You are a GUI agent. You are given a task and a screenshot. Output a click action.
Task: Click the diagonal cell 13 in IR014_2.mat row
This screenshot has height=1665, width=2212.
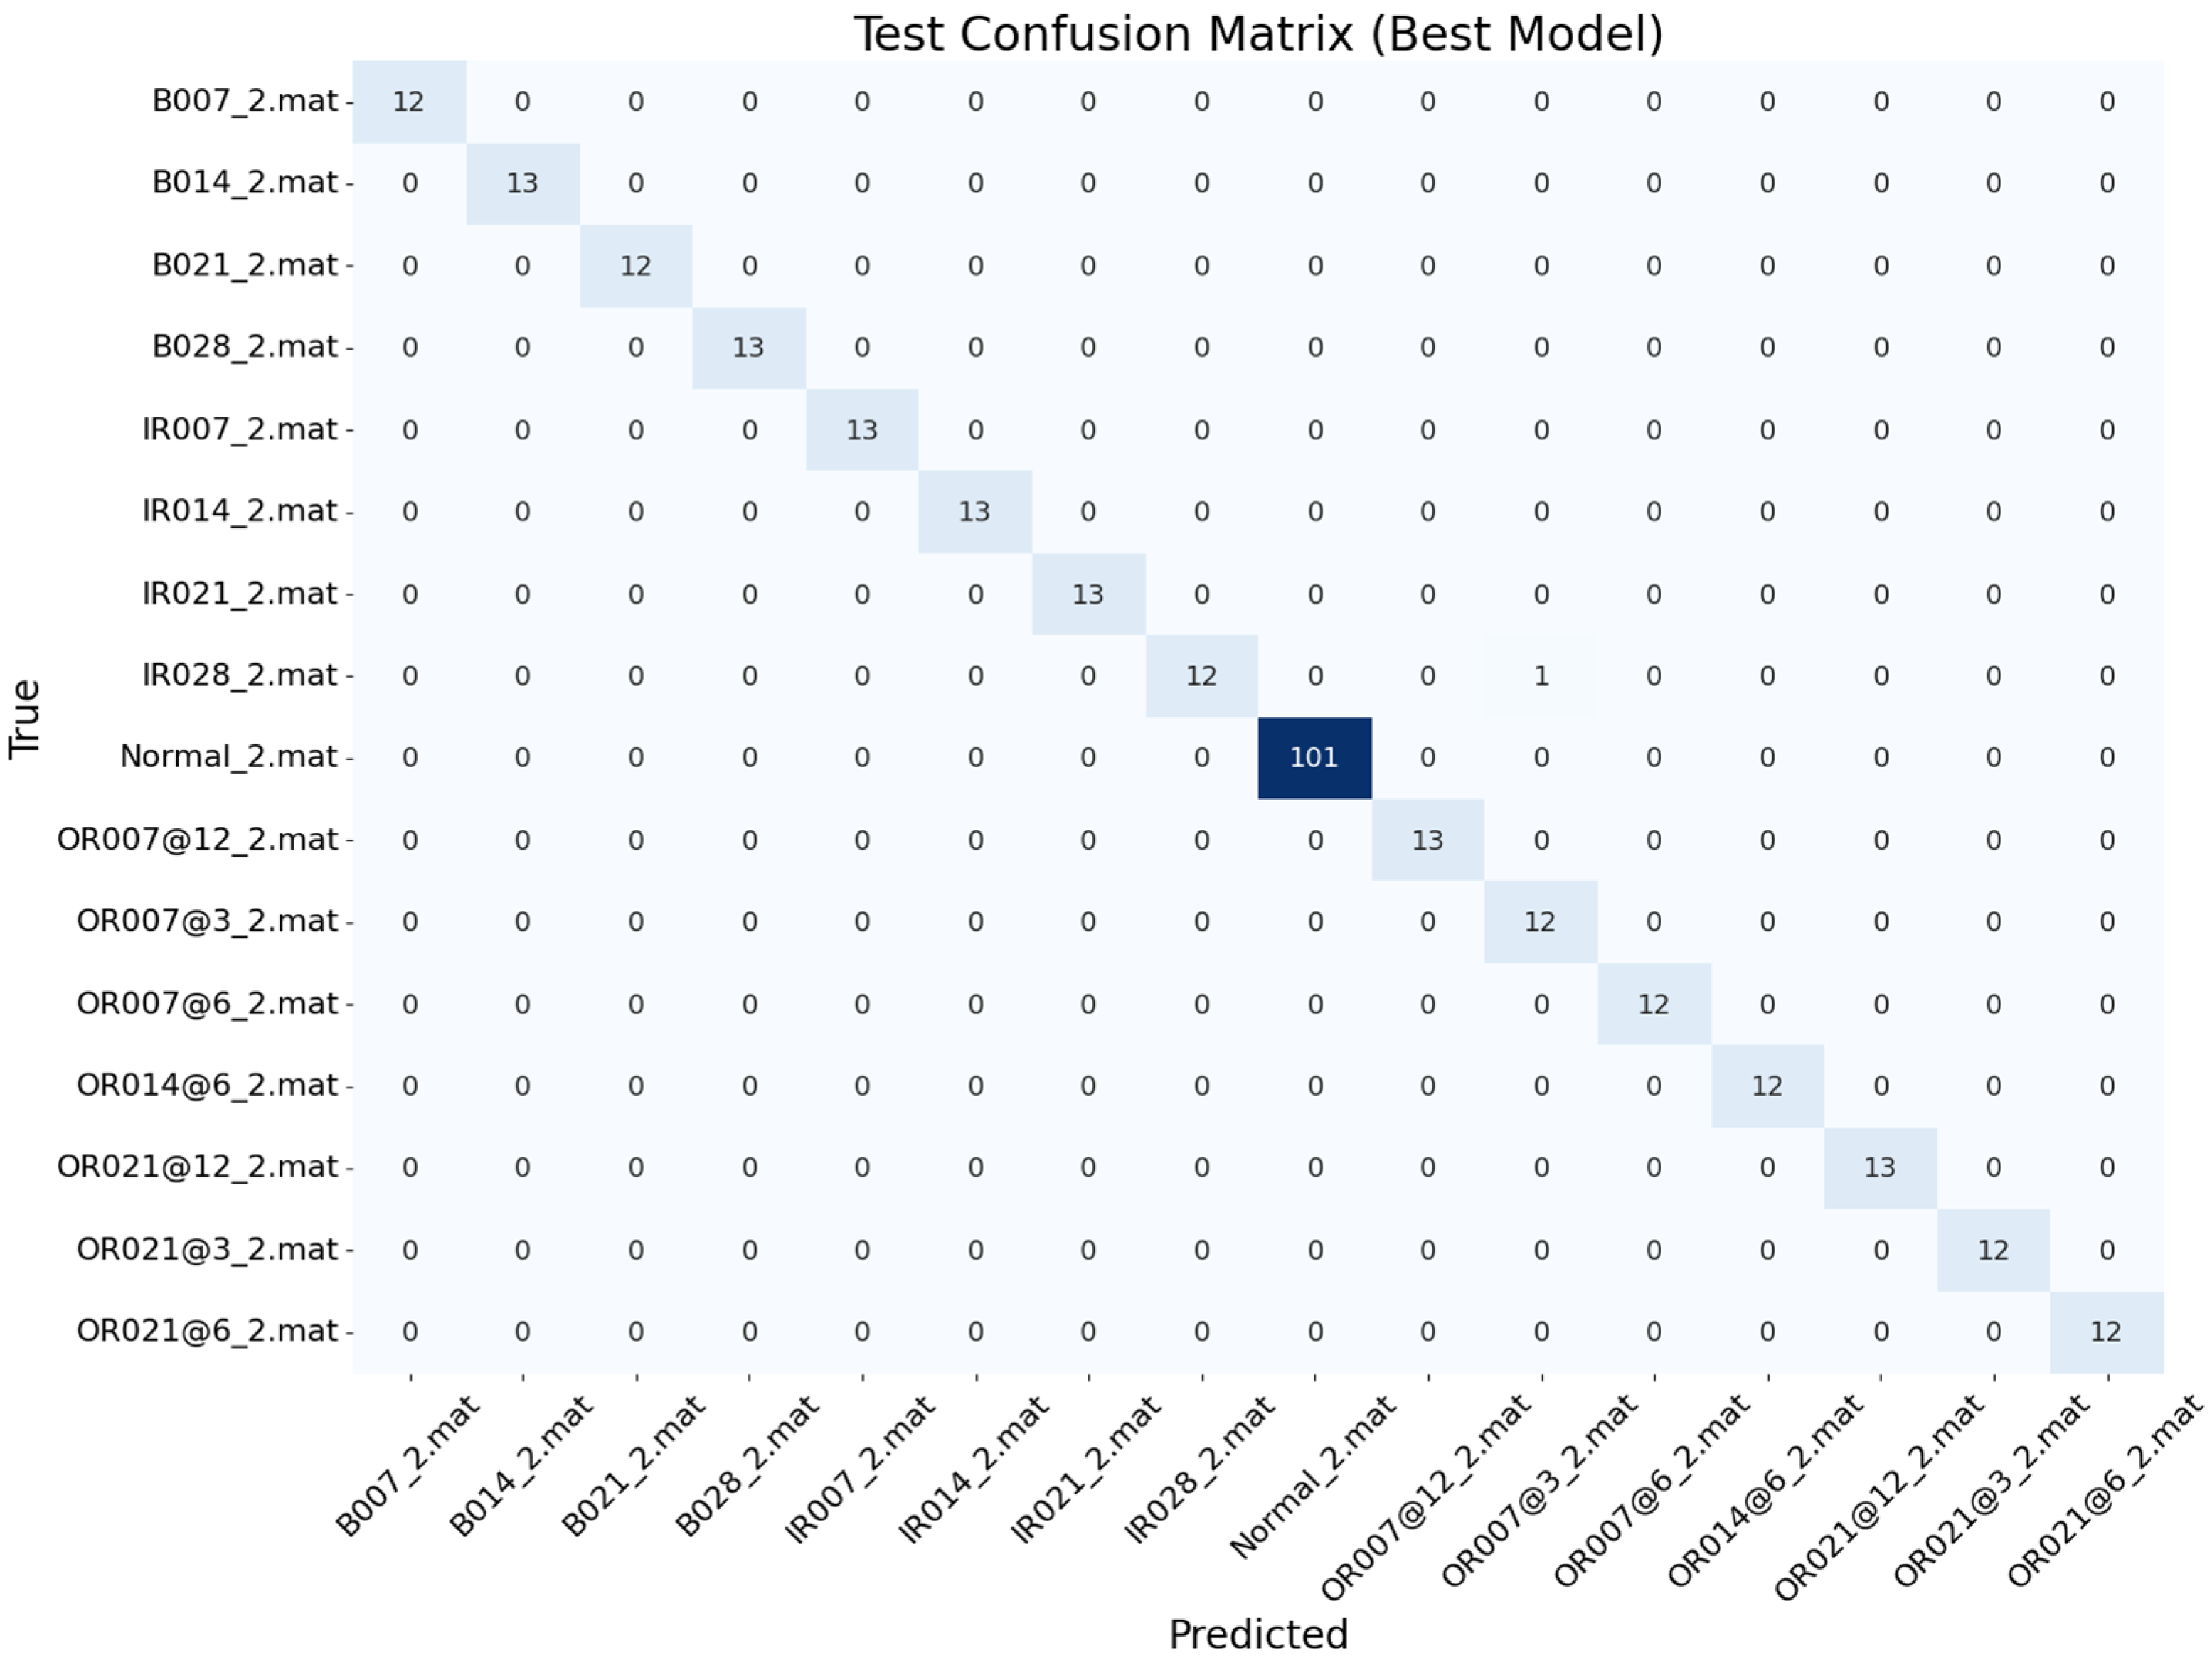pyautogui.click(x=975, y=512)
